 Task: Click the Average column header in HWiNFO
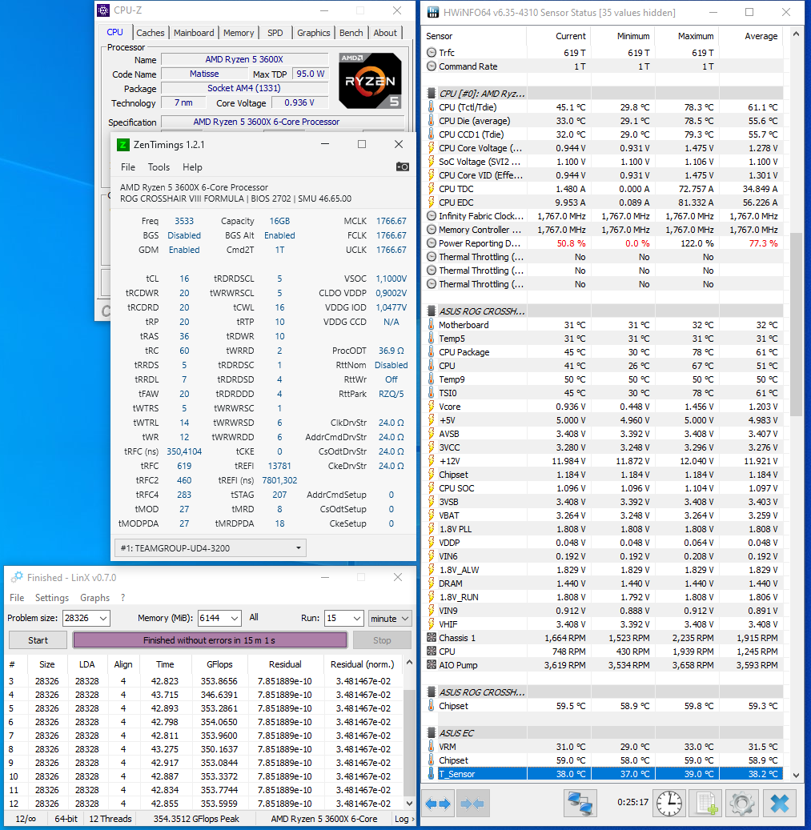(x=751, y=36)
